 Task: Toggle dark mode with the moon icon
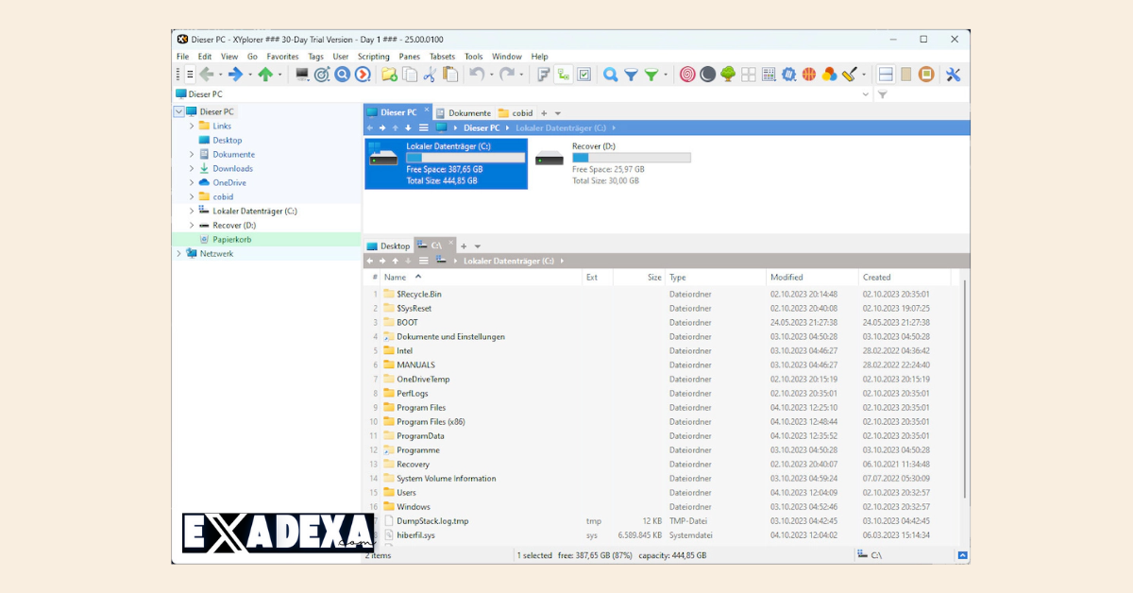point(707,73)
